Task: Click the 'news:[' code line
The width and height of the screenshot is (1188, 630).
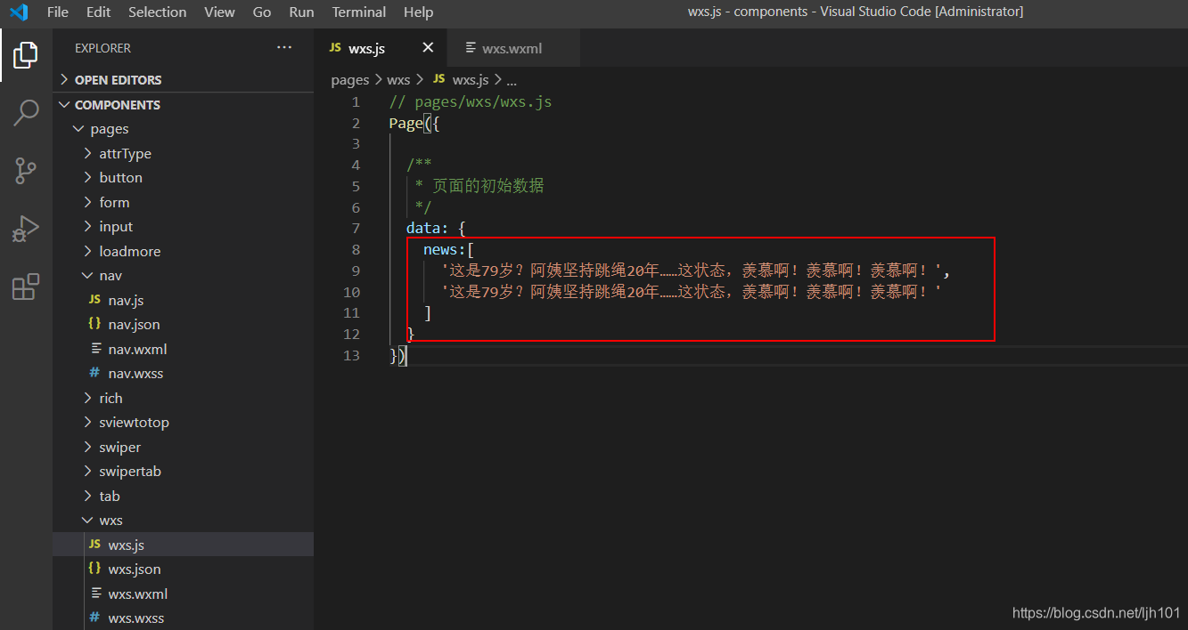Action: click(x=448, y=250)
